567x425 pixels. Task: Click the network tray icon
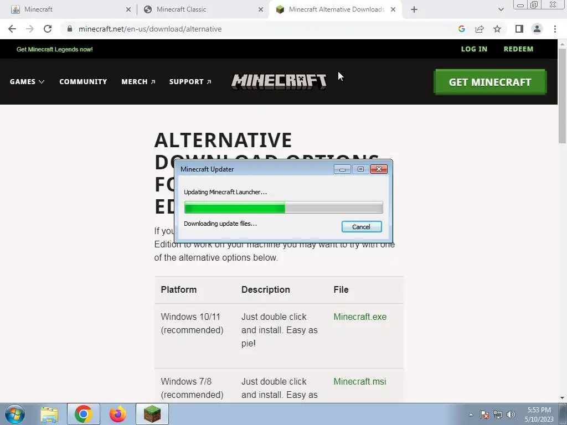(498, 414)
